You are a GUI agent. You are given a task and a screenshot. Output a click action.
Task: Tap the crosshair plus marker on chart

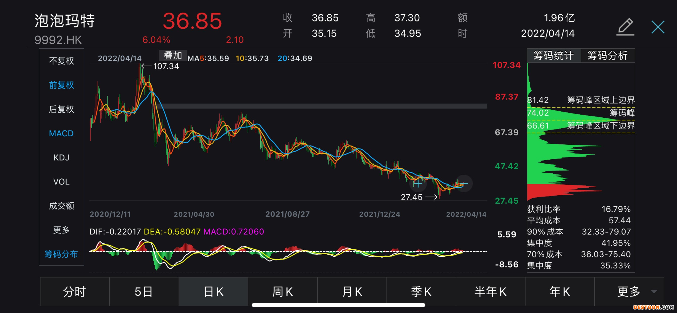pos(418,184)
